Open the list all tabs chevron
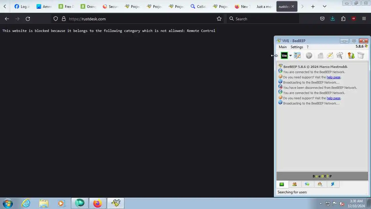371x209 pixels. tap(325, 6)
